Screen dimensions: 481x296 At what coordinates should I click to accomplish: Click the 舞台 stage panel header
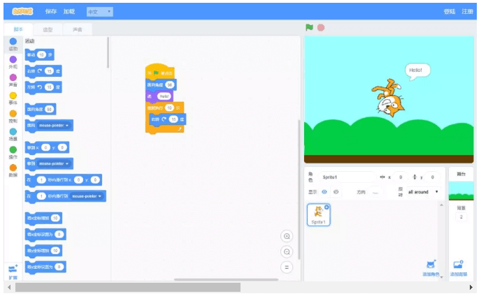pyautogui.click(x=461, y=174)
